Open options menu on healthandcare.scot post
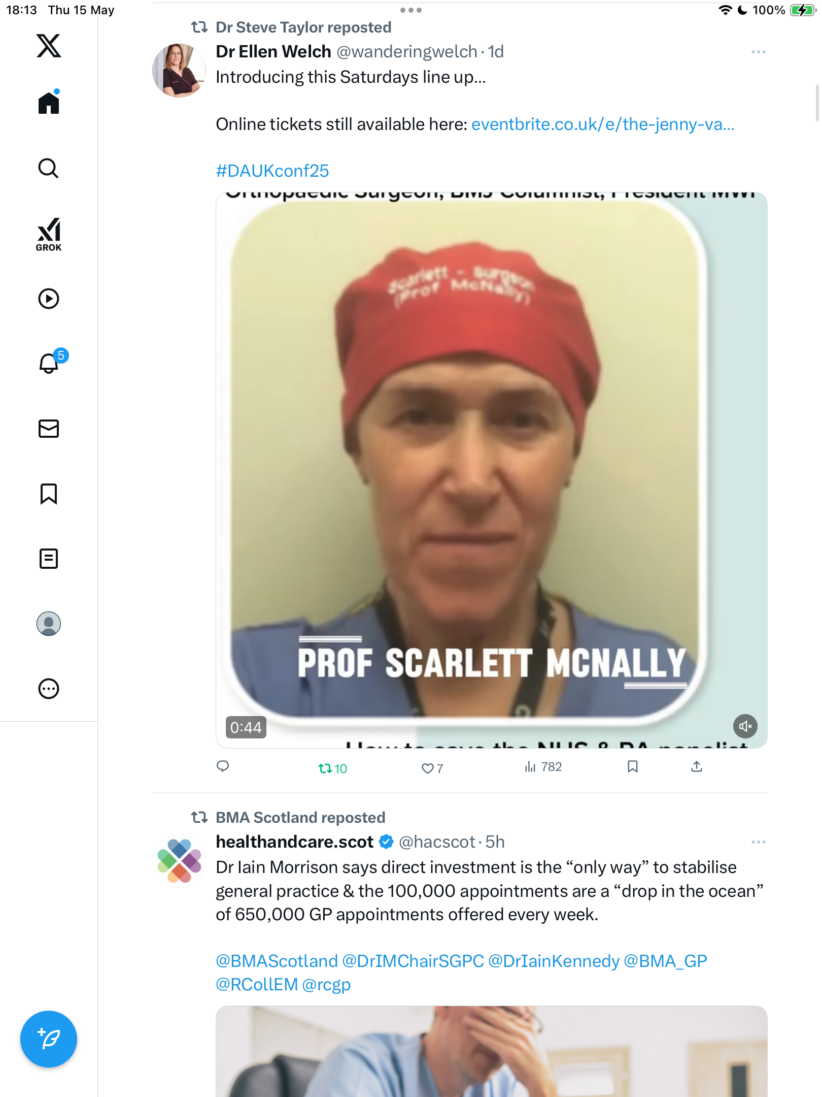 (758, 842)
